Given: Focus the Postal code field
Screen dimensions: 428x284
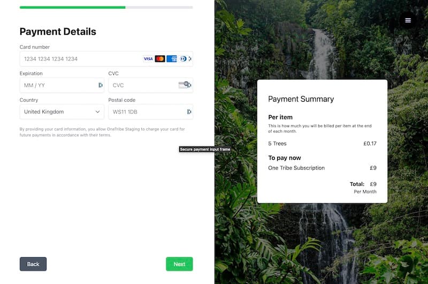Looking at the screenshot, I should [151, 112].
